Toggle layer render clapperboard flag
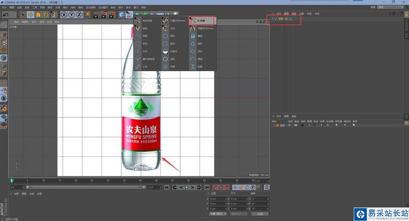 (x=302, y=125)
